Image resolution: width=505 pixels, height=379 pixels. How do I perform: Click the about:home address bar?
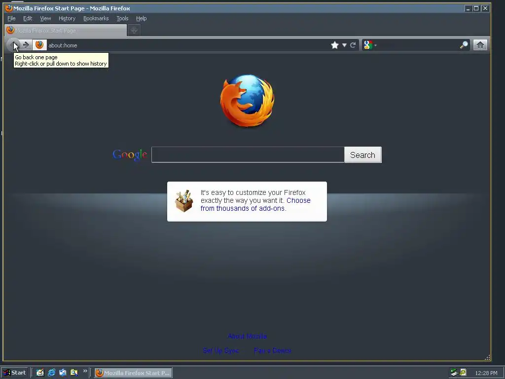188,45
